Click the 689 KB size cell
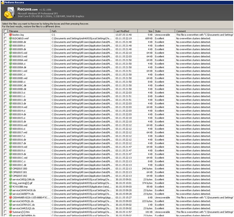 point(149,38)
